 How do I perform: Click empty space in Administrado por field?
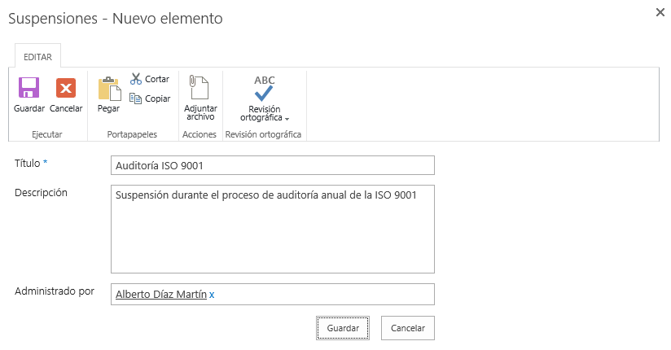[326, 295]
